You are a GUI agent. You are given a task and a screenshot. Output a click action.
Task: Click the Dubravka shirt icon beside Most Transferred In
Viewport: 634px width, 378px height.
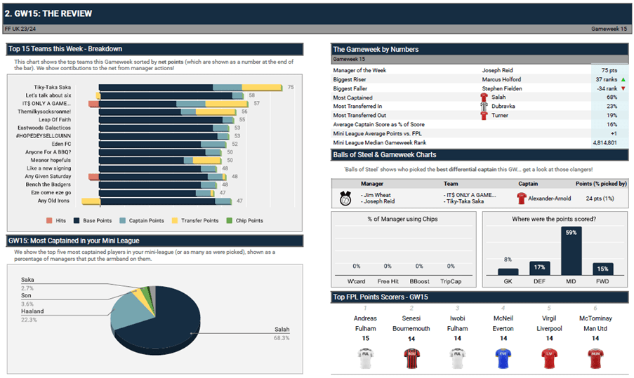point(484,107)
